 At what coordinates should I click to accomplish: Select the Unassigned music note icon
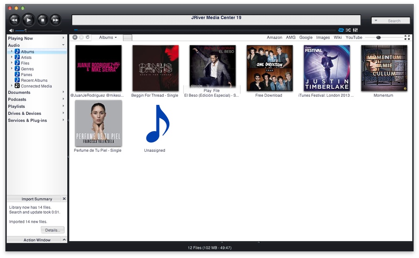pos(157,123)
